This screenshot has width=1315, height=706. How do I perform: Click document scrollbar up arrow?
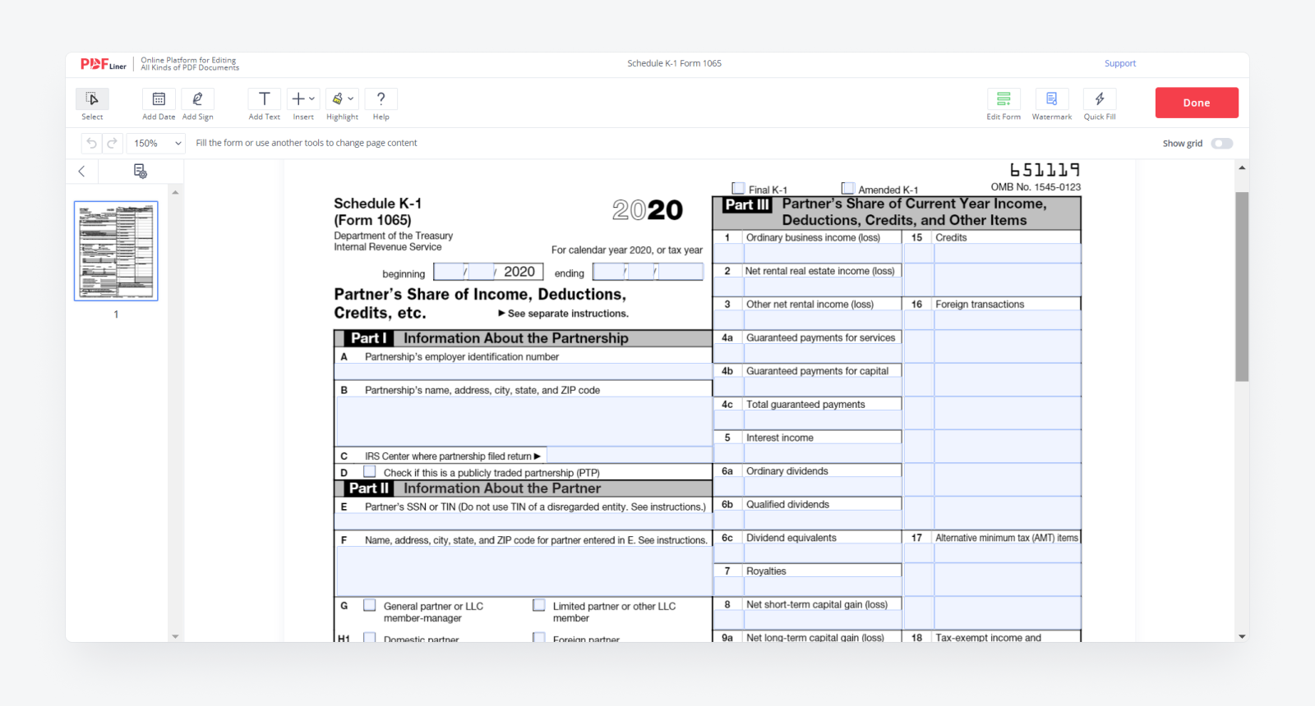pos(1242,167)
